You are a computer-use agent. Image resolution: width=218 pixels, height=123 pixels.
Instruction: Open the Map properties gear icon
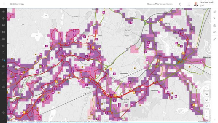coord(4,66)
